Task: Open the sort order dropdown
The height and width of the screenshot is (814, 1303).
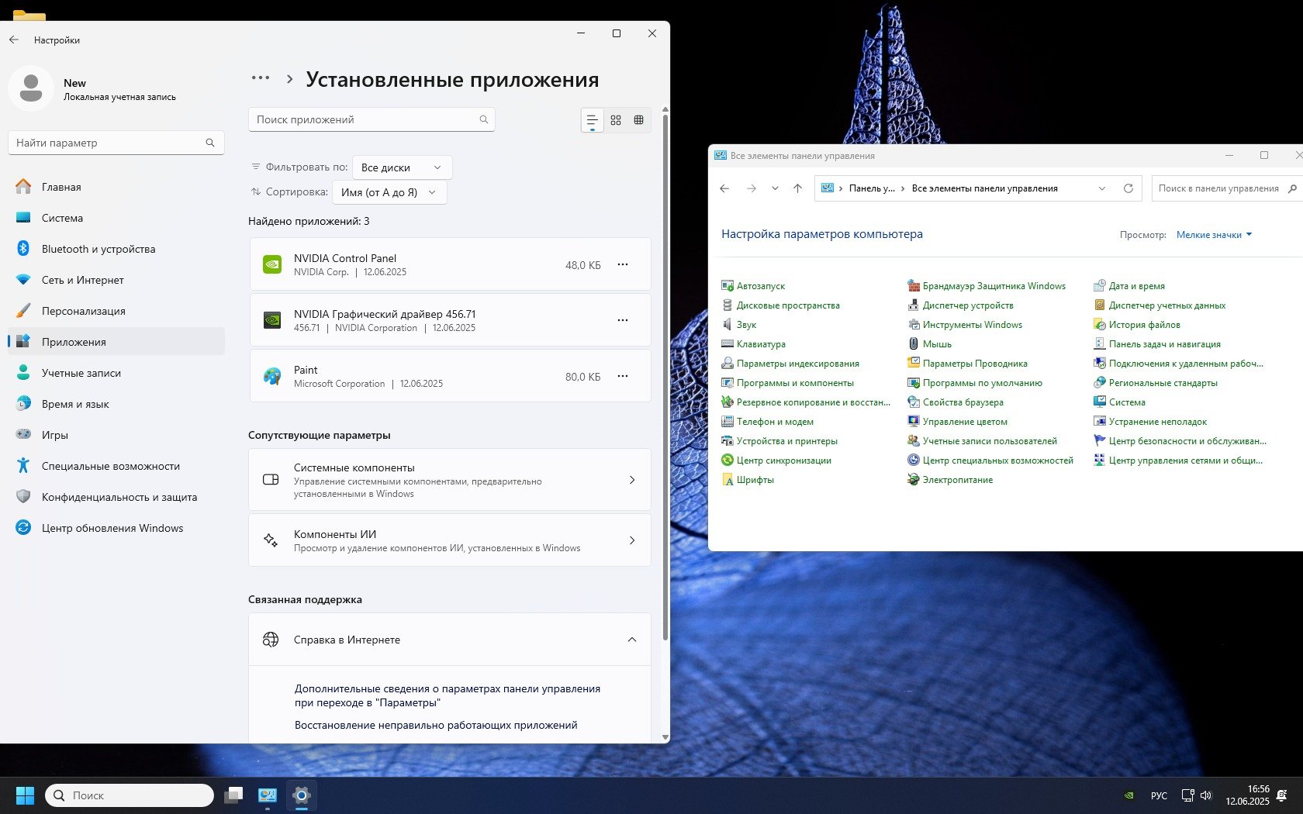Action: click(x=389, y=192)
